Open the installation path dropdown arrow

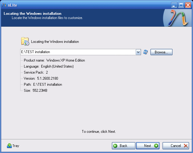(138, 52)
